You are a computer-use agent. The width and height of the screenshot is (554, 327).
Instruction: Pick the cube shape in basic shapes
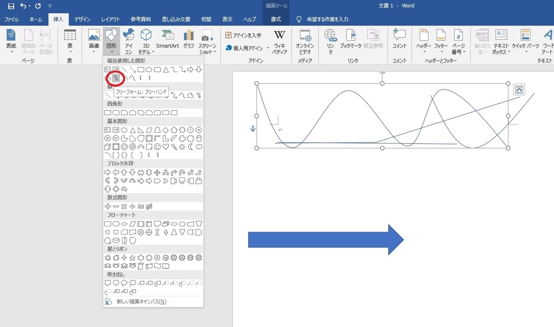tap(108, 147)
